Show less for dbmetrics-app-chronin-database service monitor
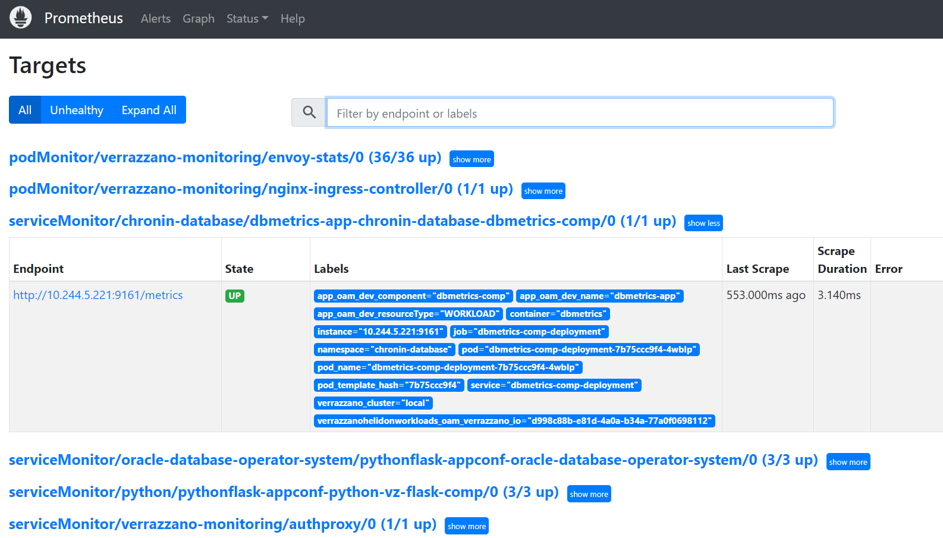This screenshot has width=943, height=538. click(703, 223)
